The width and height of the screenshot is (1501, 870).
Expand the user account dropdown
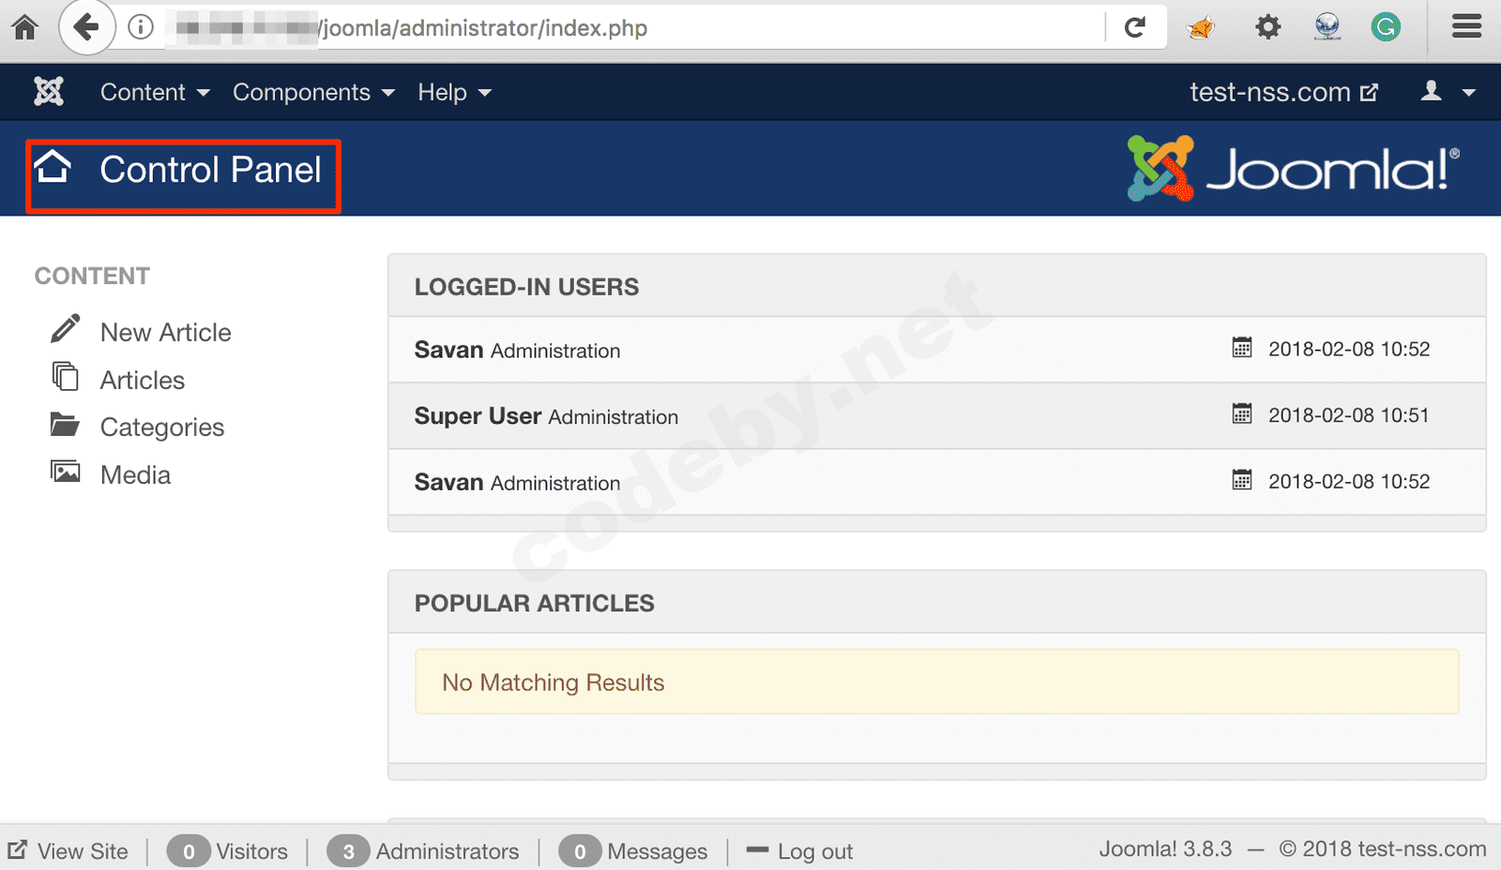1448,92
